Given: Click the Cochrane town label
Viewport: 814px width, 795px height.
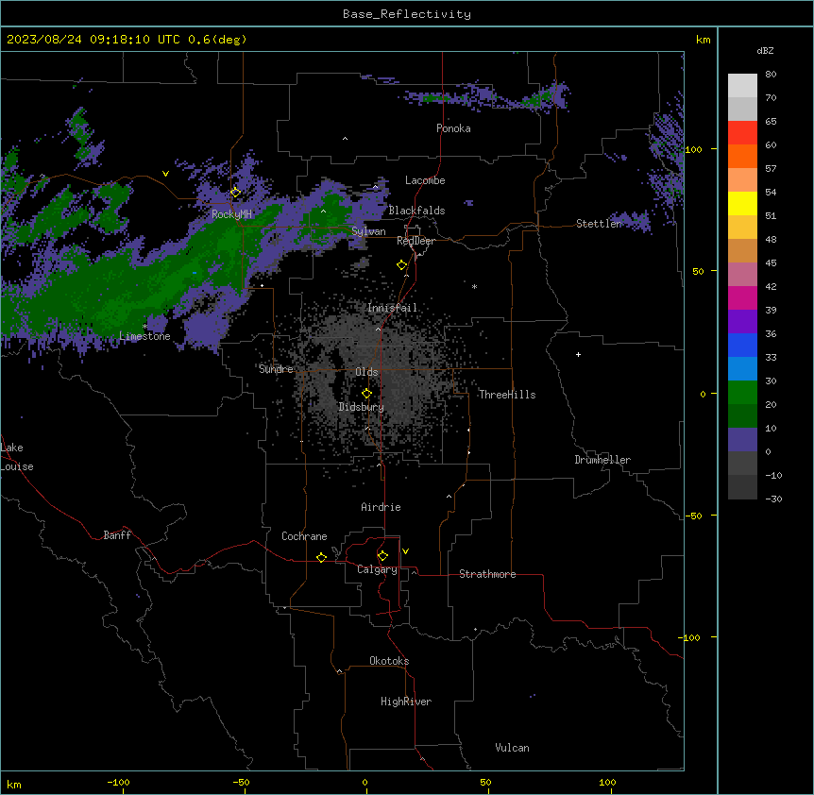Looking at the screenshot, I should [304, 536].
